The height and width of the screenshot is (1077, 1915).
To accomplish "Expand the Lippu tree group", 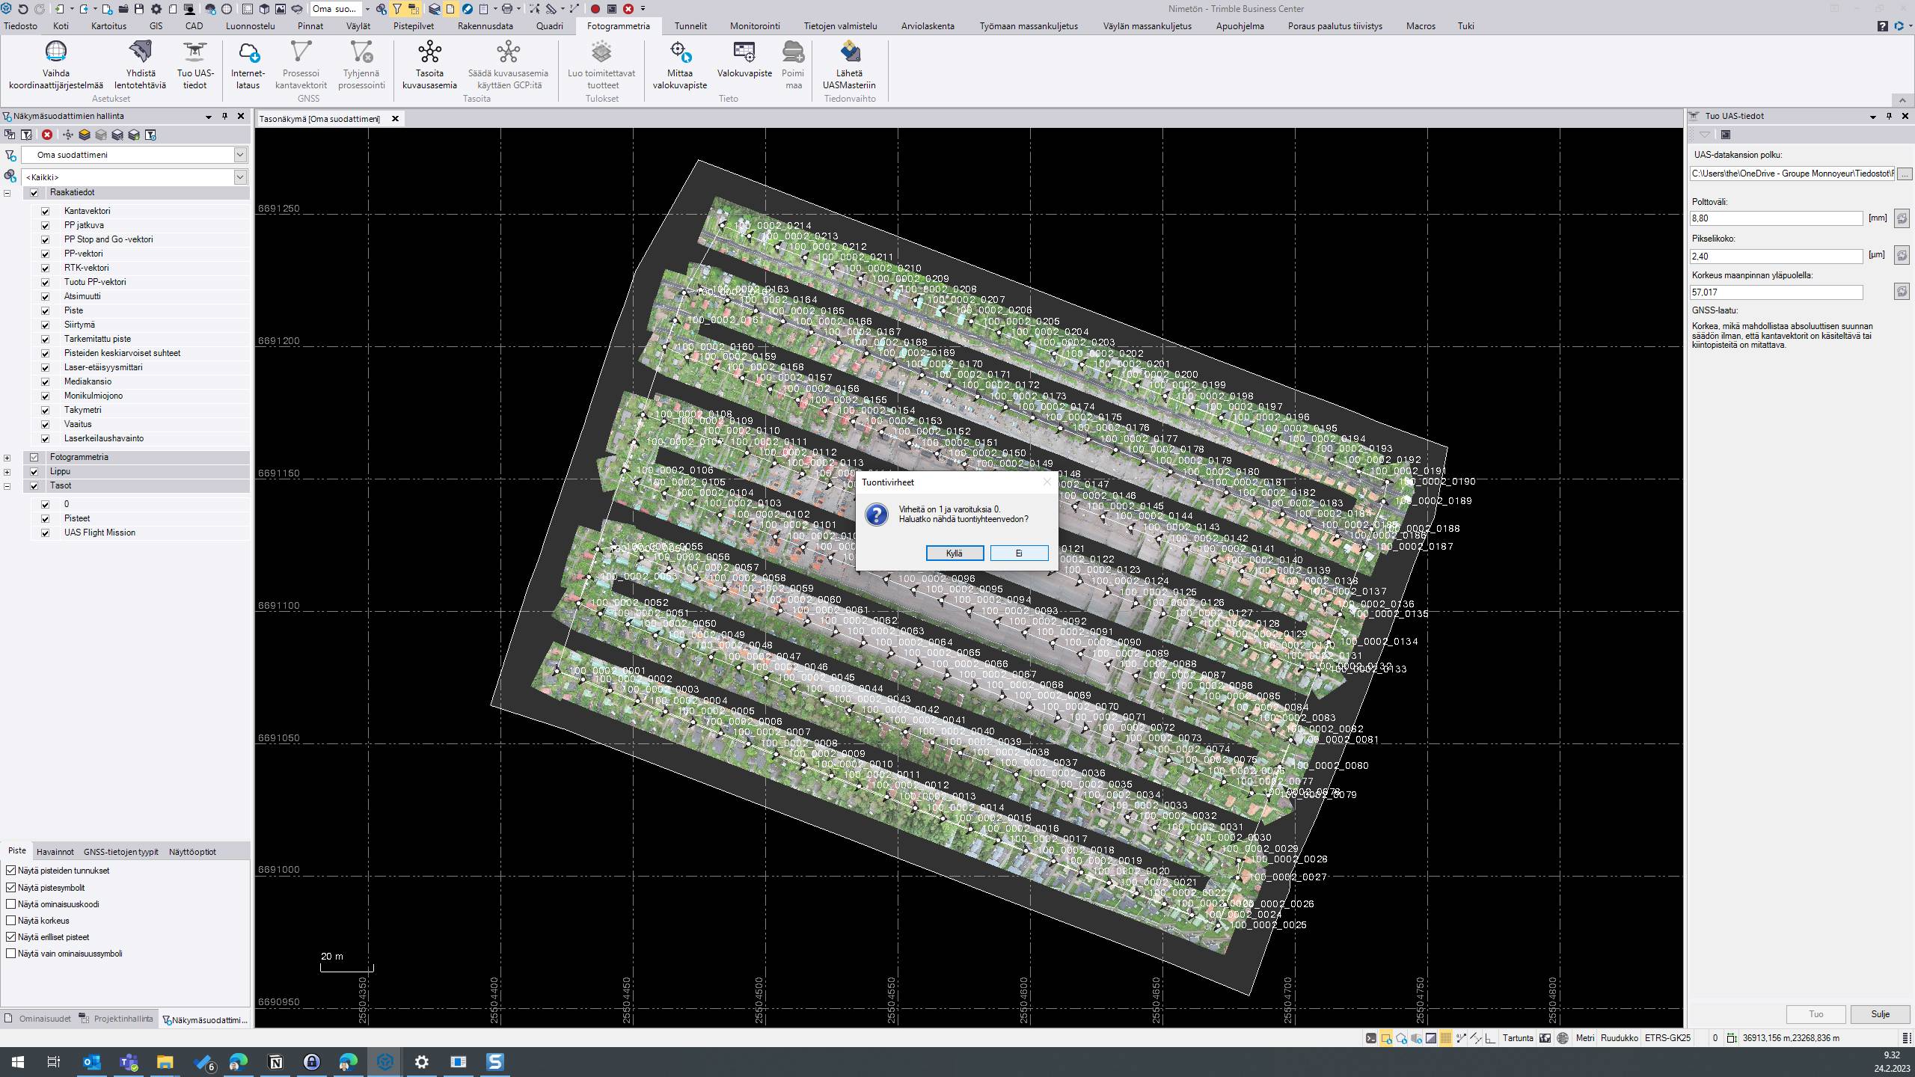I will click(x=7, y=472).
